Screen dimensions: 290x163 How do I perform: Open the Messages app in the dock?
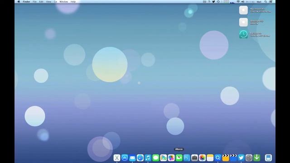click(156, 158)
